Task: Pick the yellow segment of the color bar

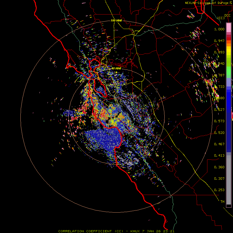Action: [x=229, y=51]
